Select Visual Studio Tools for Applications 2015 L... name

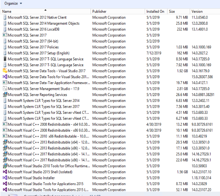coord(48,190)
